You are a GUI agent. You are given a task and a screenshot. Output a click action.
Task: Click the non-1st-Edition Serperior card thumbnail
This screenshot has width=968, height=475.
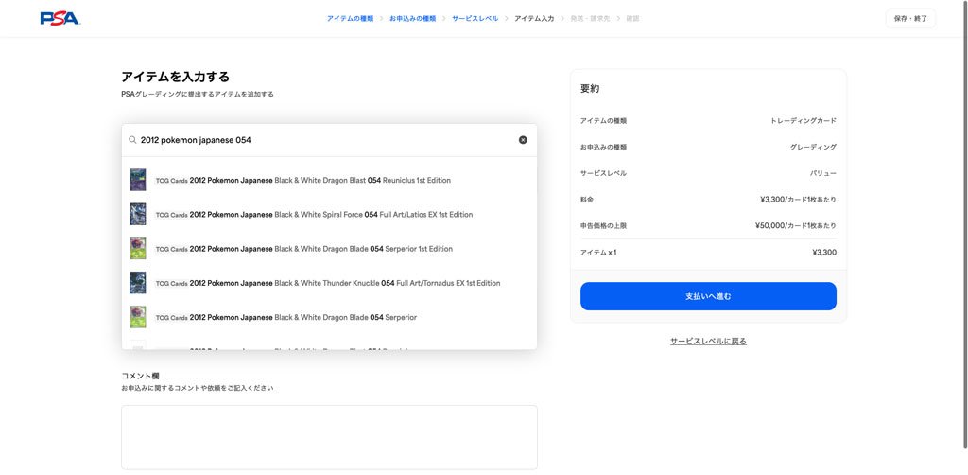tap(138, 317)
